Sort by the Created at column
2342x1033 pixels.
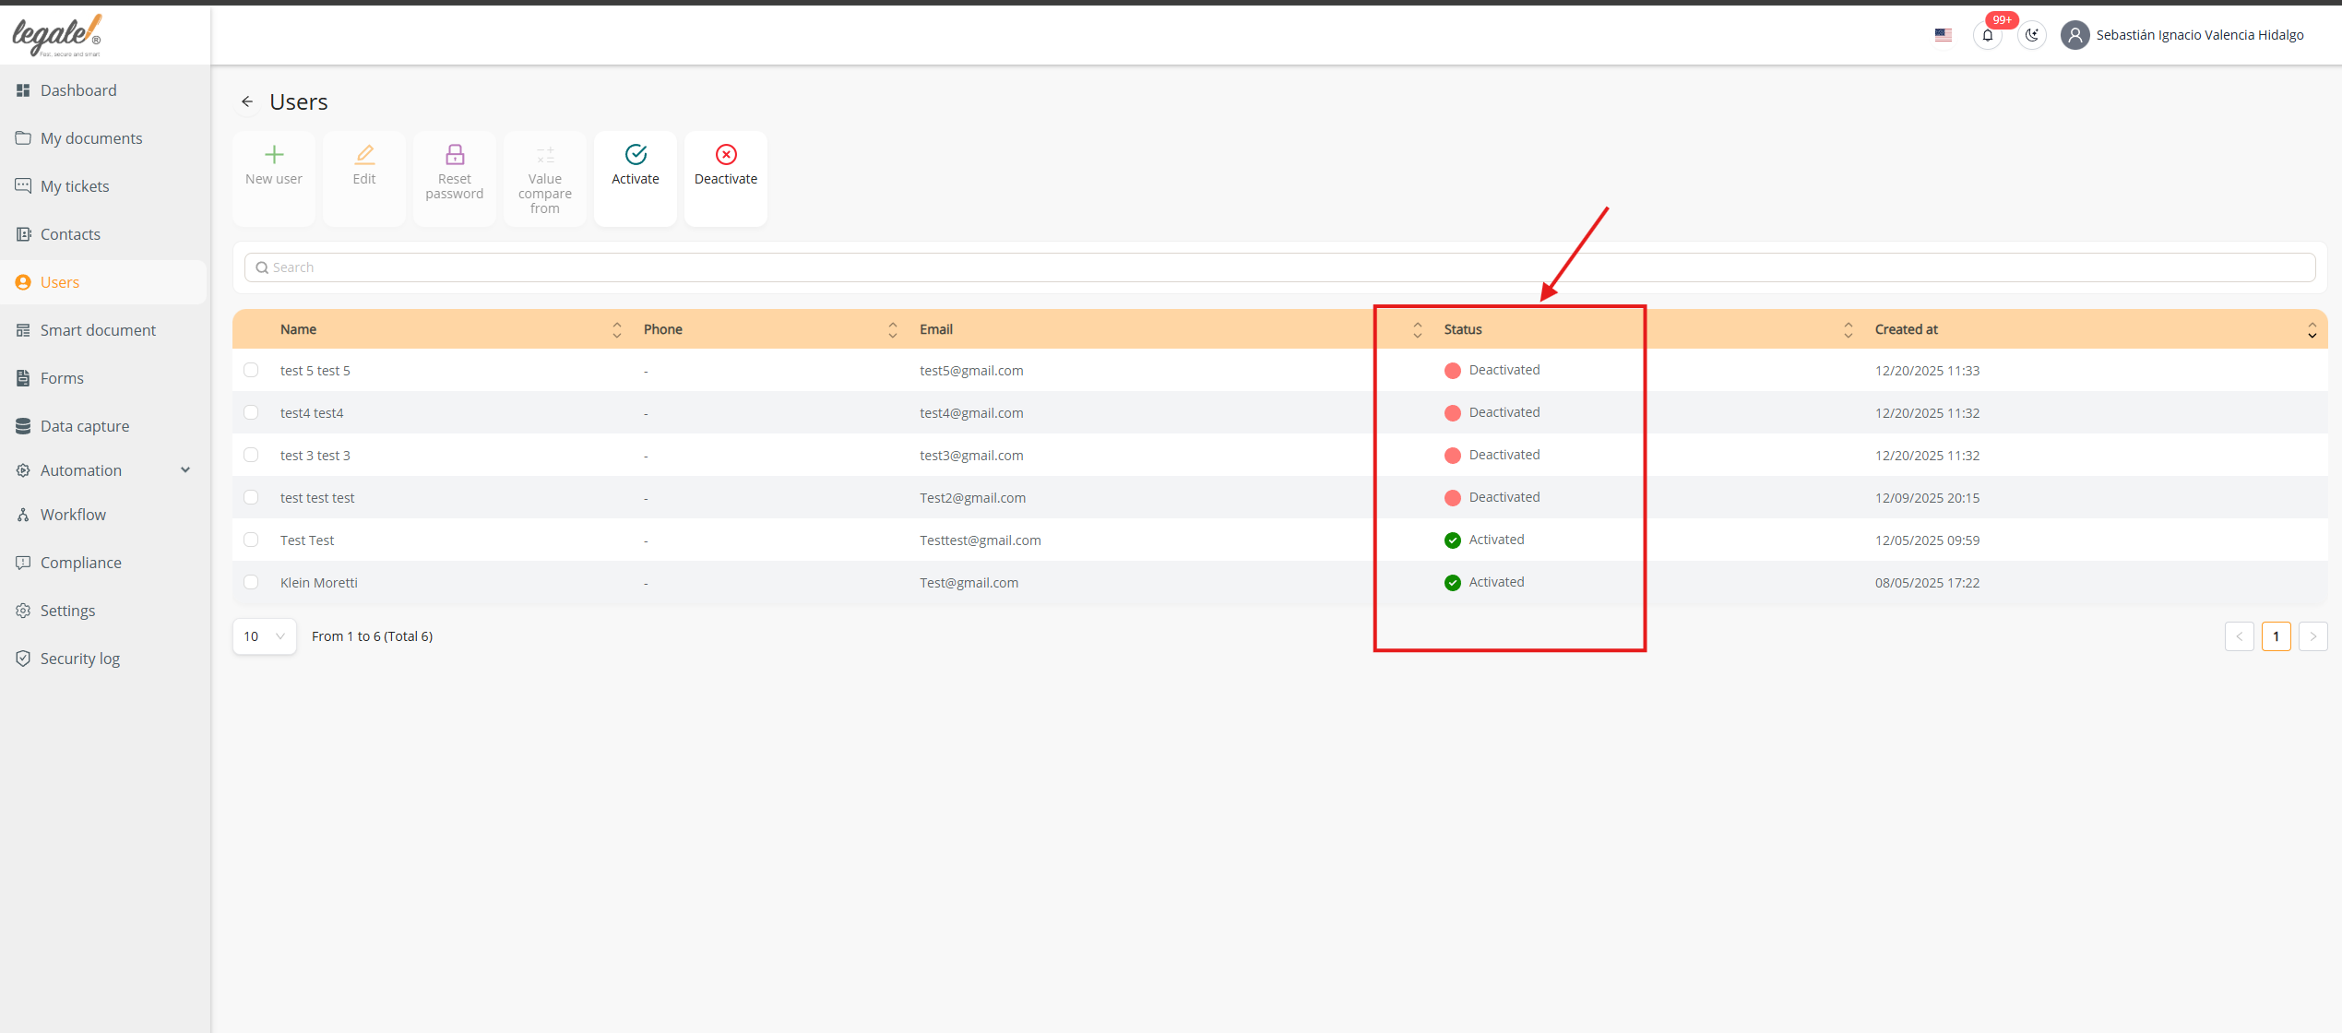coord(2312,330)
